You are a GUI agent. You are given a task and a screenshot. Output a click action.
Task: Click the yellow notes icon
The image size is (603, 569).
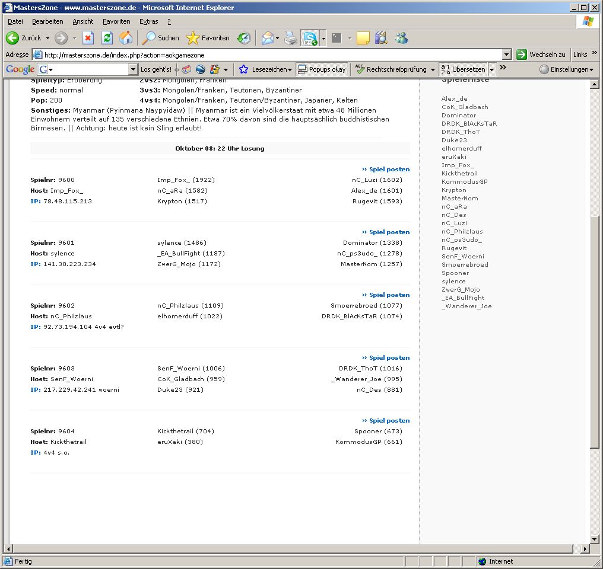(363, 38)
